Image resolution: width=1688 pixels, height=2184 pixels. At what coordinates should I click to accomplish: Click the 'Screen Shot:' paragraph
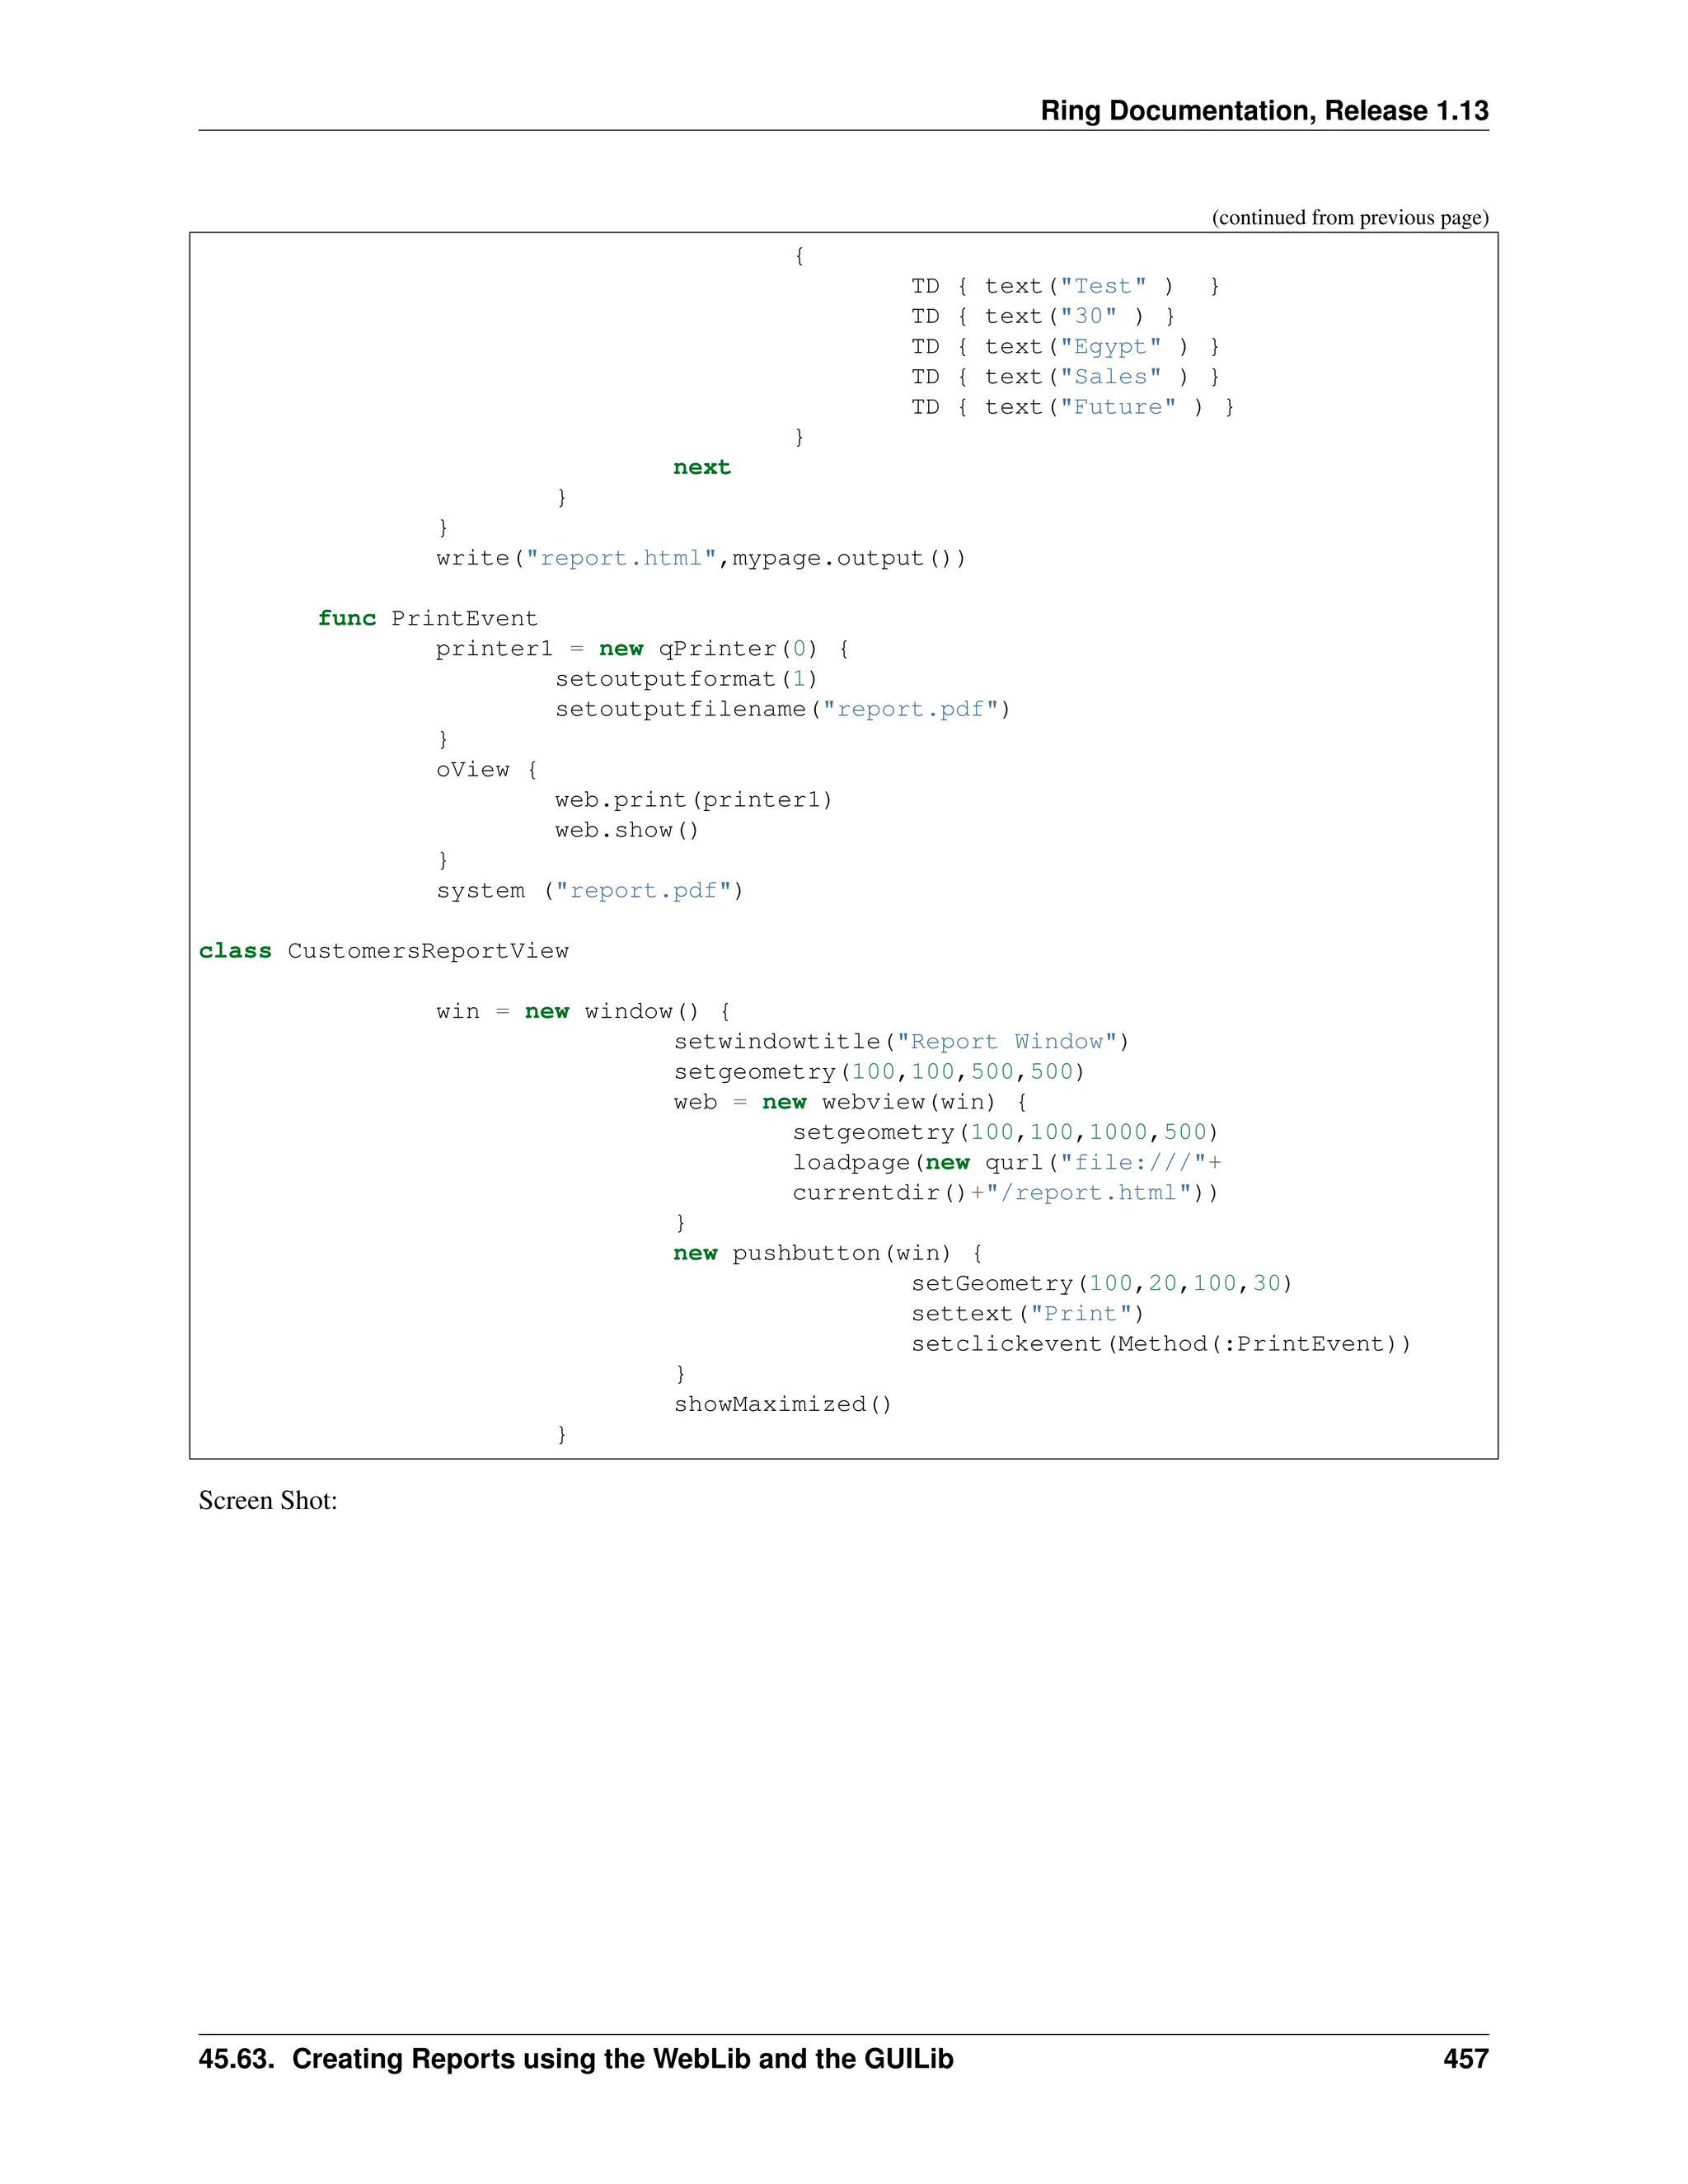pos(268,1500)
